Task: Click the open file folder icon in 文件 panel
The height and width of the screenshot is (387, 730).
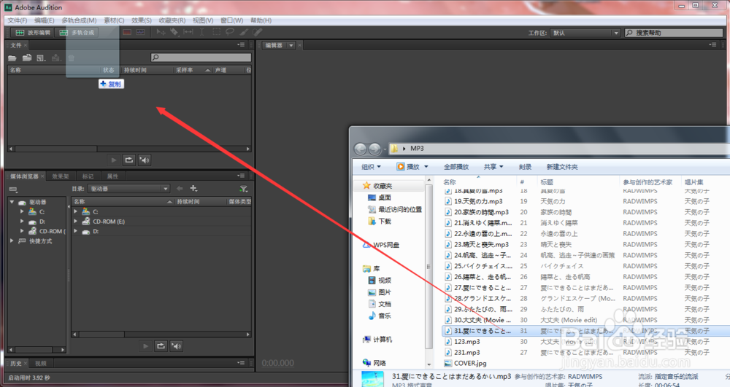Action: pyautogui.click(x=12, y=58)
